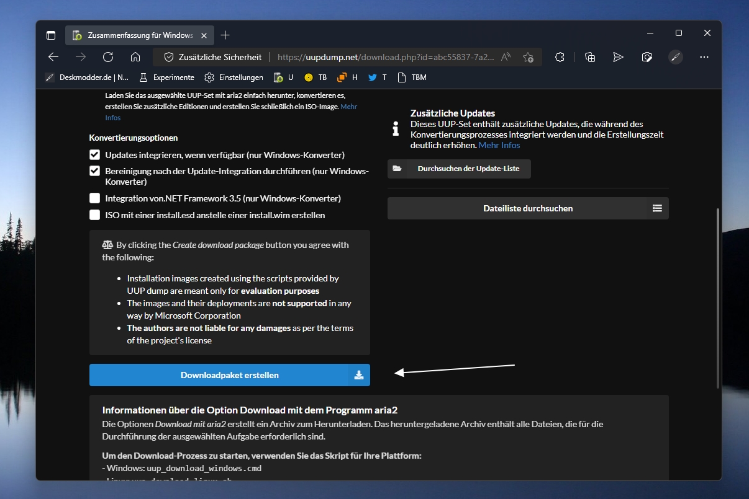Screen dimensions: 749x499
Task: Click the Share arrow icon in toolbar
Action: pyautogui.click(x=618, y=57)
